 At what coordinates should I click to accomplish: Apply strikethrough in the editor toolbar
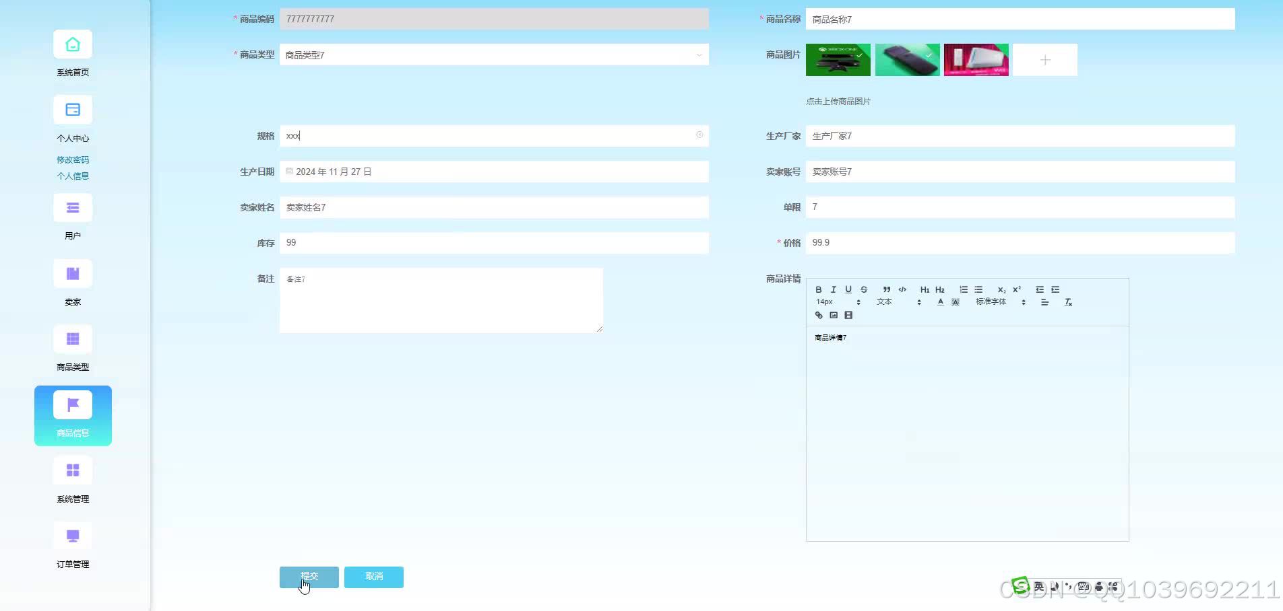click(863, 289)
